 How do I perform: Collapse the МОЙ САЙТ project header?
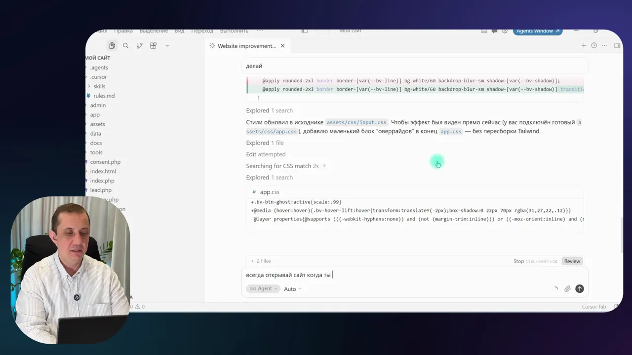click(x=98, y=58)
